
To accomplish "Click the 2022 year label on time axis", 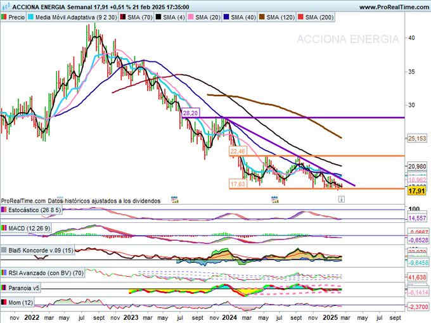I will [x=32, y=317].
